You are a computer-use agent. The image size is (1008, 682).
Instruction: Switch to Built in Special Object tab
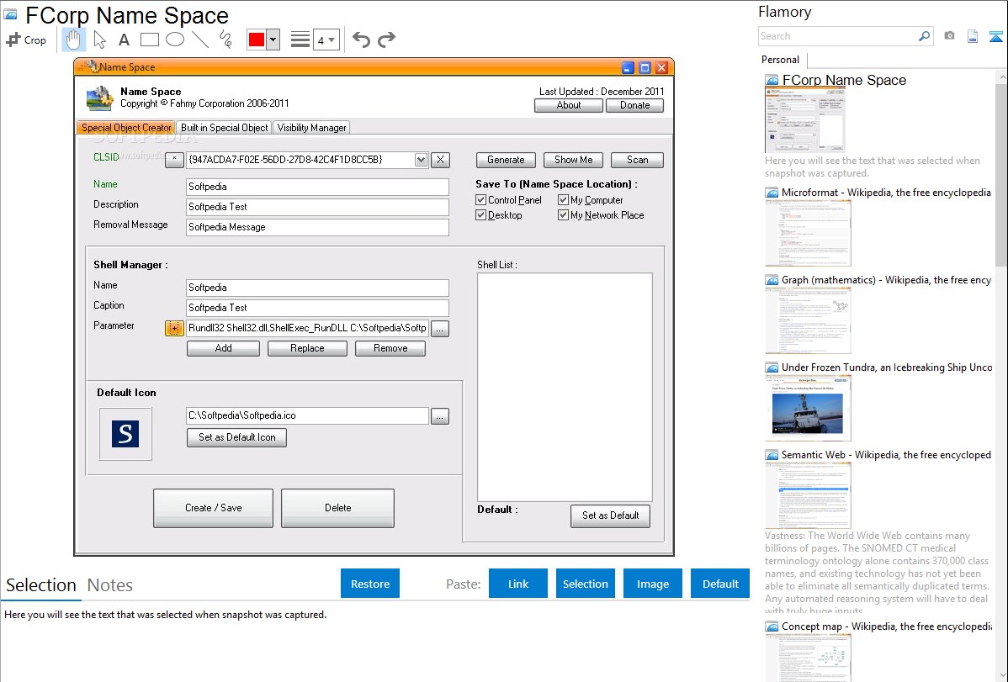pos(225,127)
